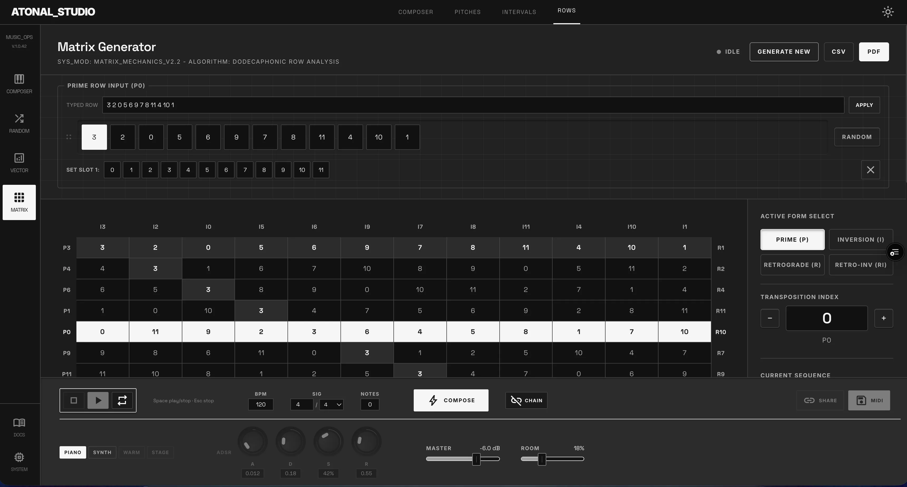Screen dimensions: 907x487
Task: Select Retrograde (R) form
Action: tap(792, 265)
